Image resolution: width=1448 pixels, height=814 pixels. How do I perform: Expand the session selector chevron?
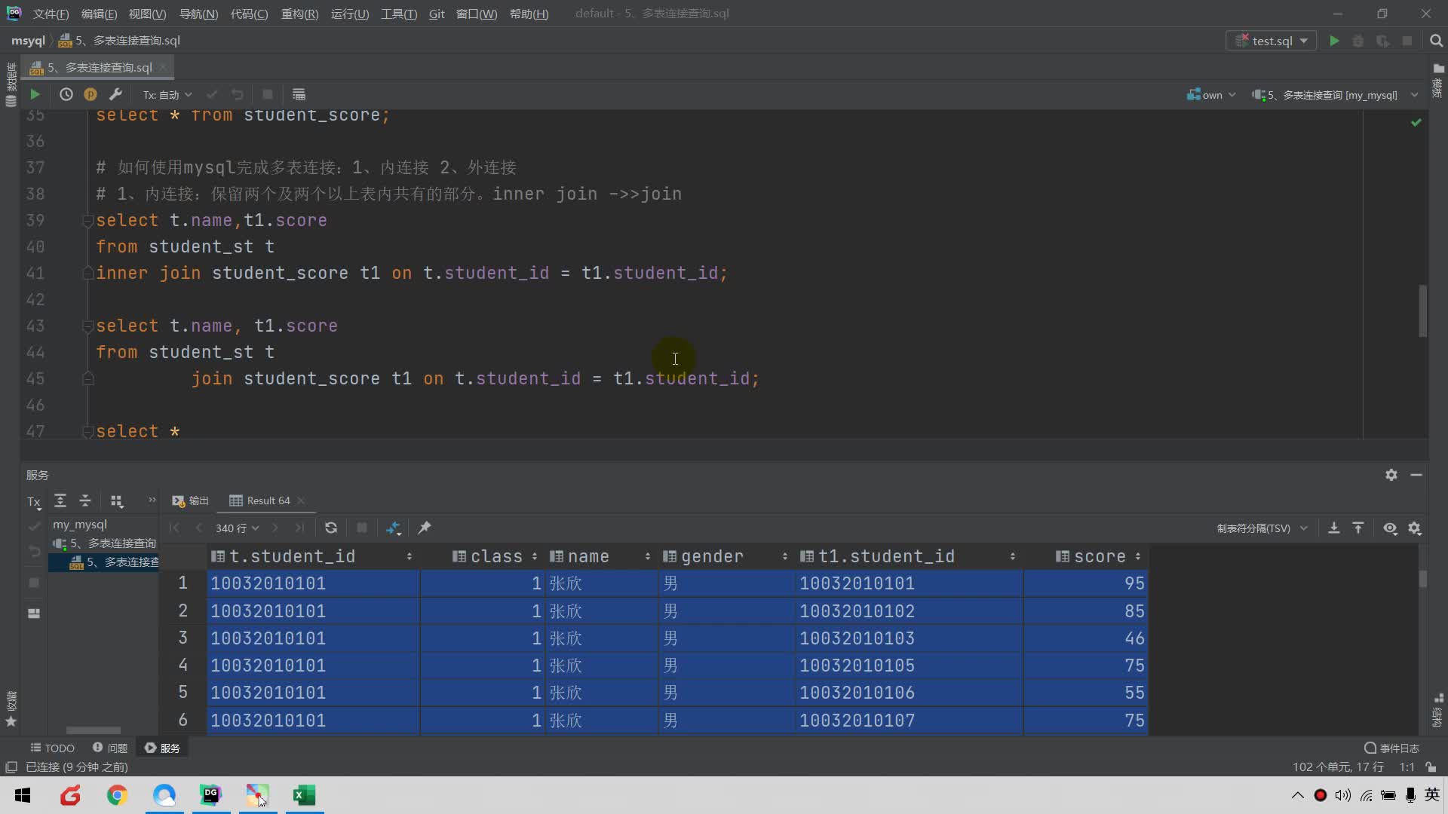(1415, 95)
